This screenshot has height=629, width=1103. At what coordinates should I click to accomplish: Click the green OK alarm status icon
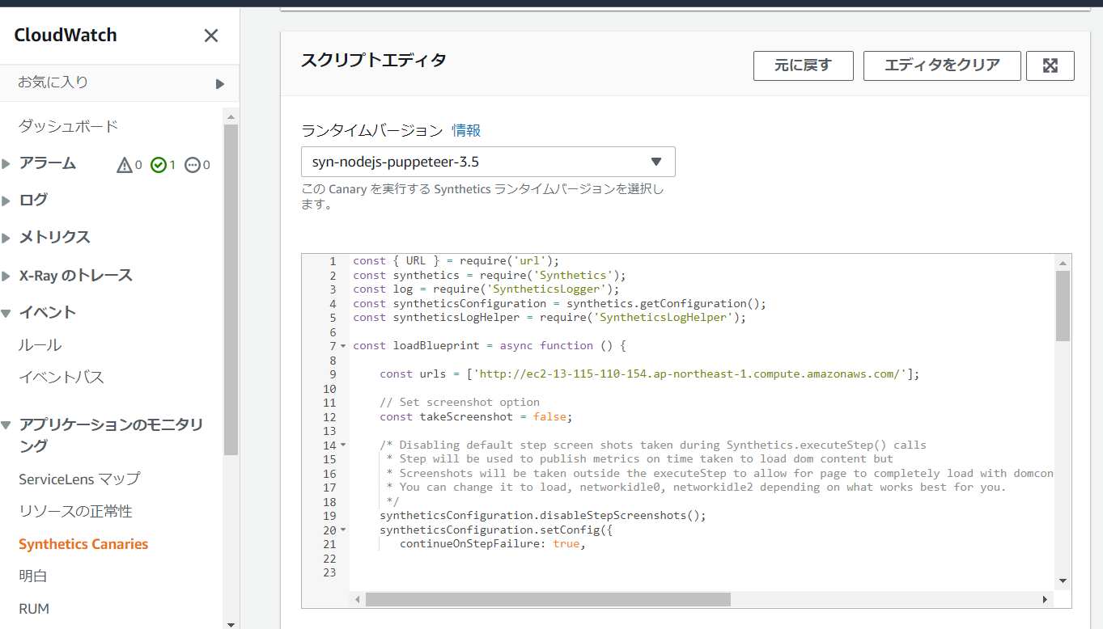tap(159, 165)
